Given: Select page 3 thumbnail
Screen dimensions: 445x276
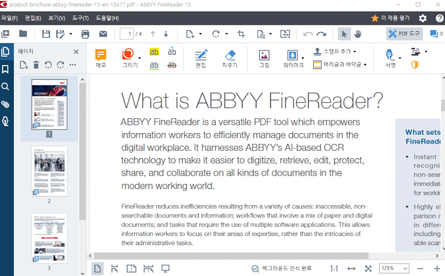Looking at the screenshot, I should (49, 238).
